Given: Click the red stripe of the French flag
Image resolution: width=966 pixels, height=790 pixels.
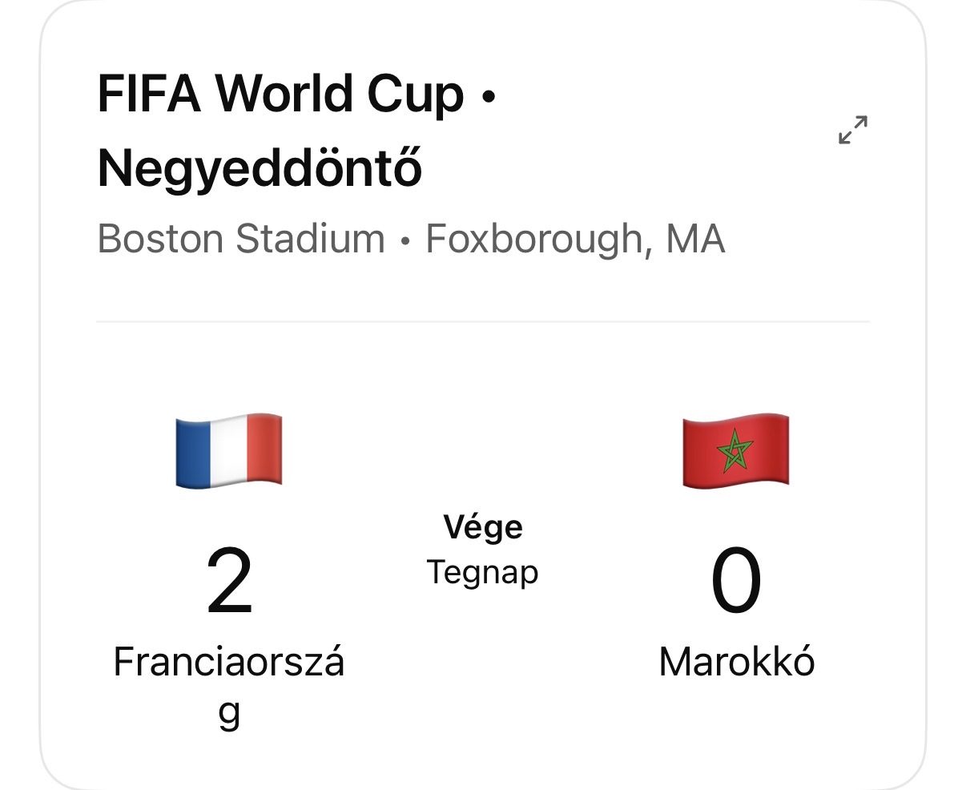Looking at the screenshot, I should (265, 449).
